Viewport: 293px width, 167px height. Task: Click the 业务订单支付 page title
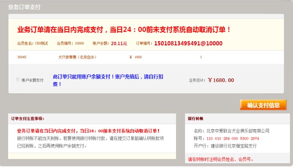click(x=24, y=7)
